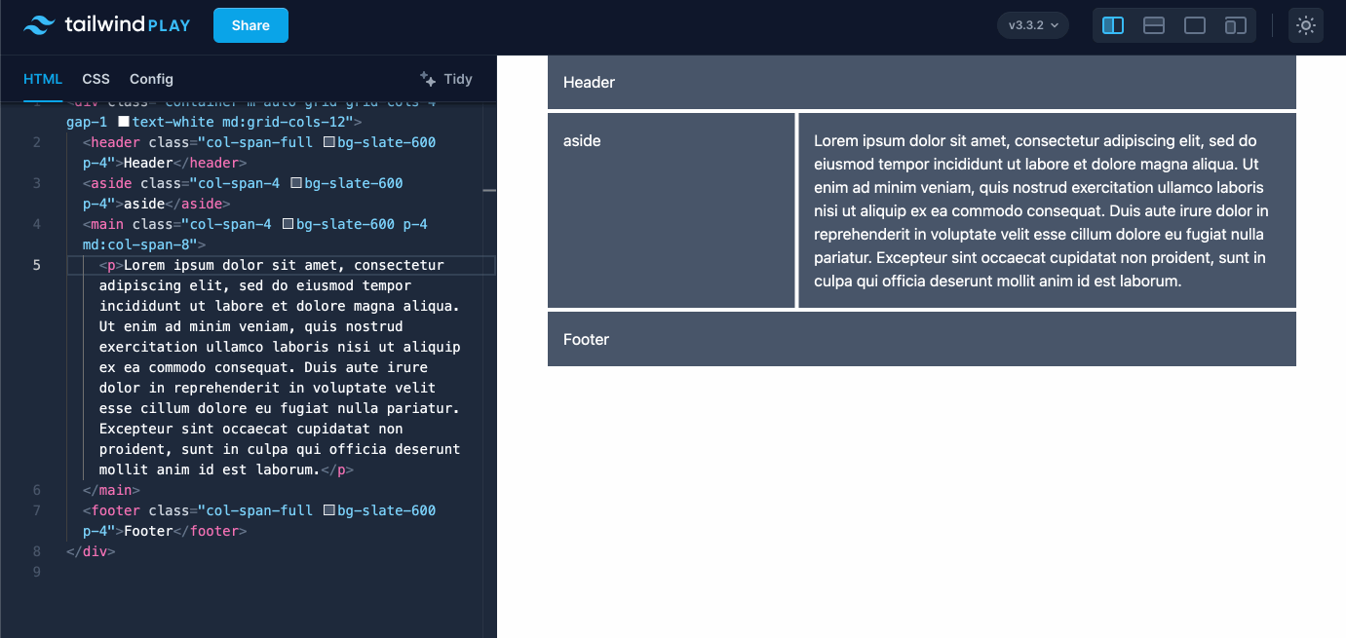Click the Tidy sparkles icon
Viewport: 1346px width, 638px height.
point(426,78)
